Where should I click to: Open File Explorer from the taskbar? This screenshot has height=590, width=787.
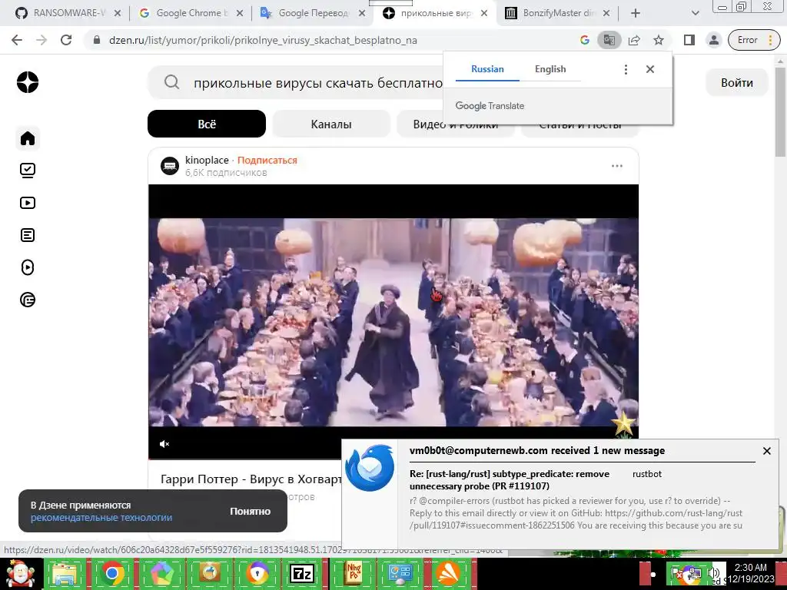(x=65, y=573)
